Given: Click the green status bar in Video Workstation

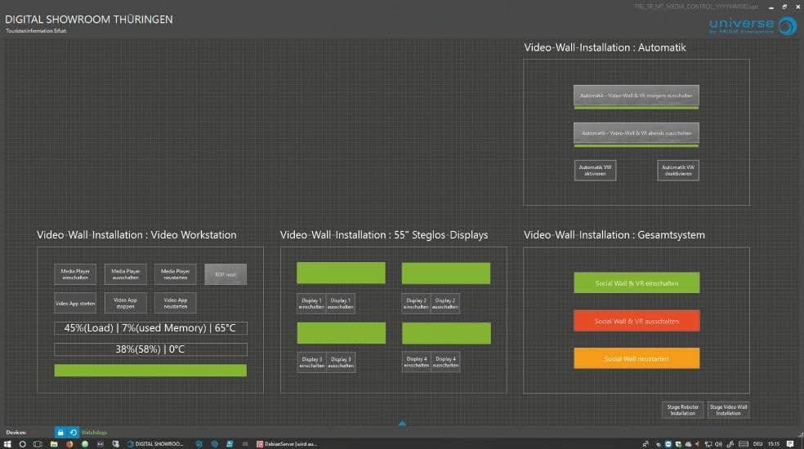Looking at the screenshot, I should [150, 371].
